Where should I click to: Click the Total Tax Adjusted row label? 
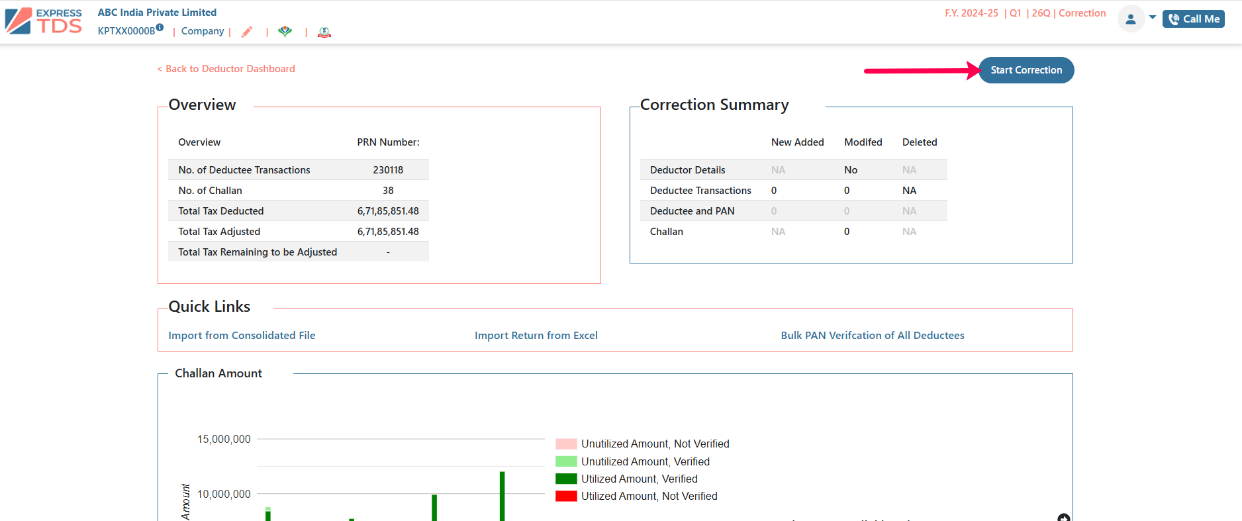[219, 232]
